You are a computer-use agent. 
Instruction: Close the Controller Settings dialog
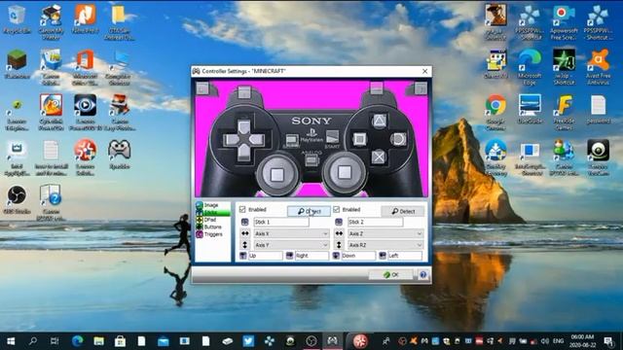(x=424, y=71)
